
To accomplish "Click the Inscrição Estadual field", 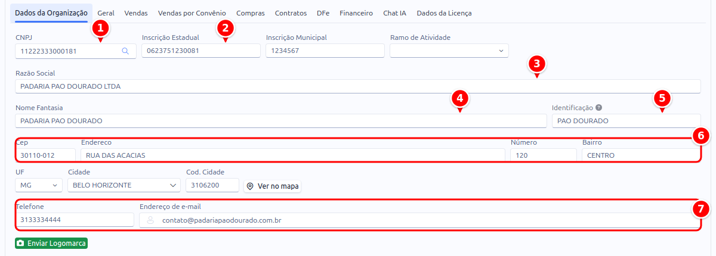I will (x=201, y=51).
